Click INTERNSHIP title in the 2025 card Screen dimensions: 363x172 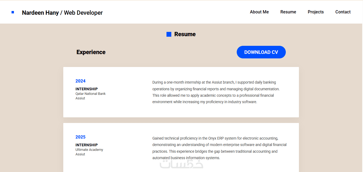pyautogui.click(x=87, y=145)
